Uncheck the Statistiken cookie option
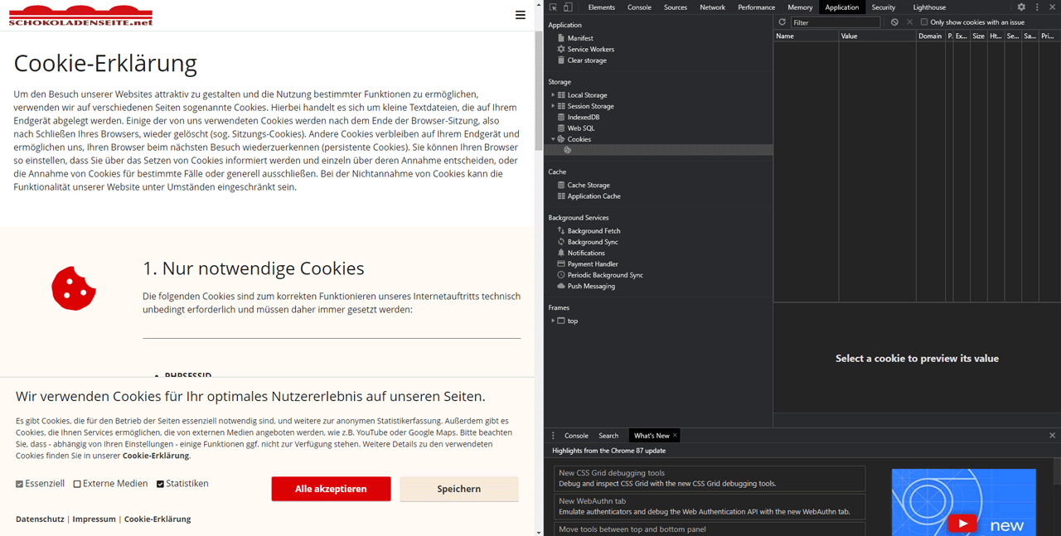This screenshot has height=536, width=1061. (x=160, y=483)
